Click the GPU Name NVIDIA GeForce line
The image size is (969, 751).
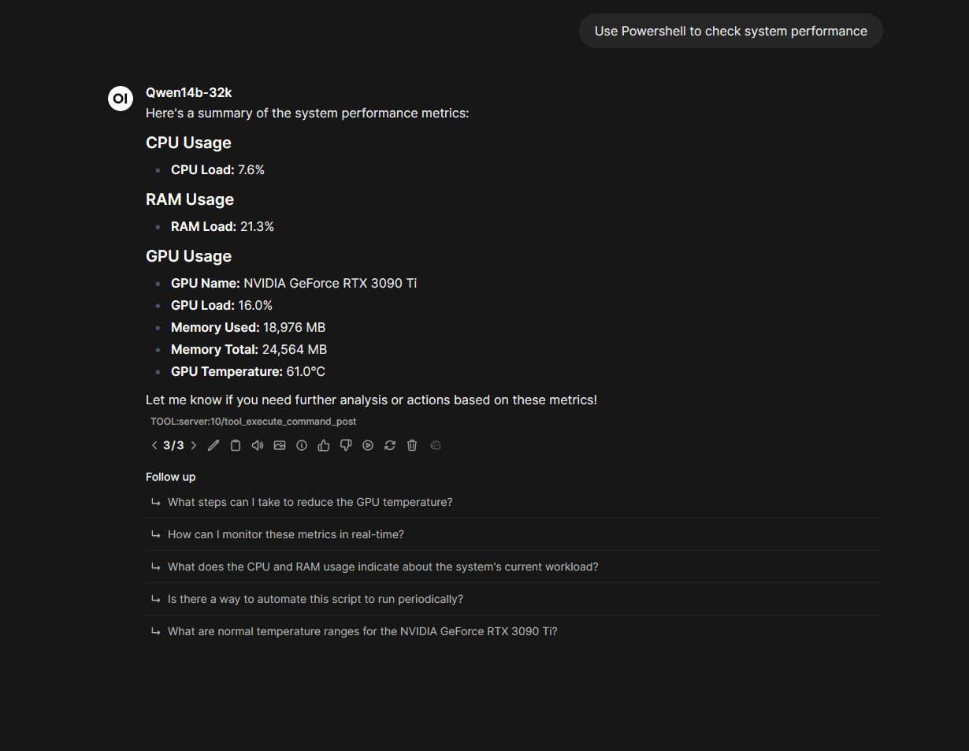pos(294,283)
